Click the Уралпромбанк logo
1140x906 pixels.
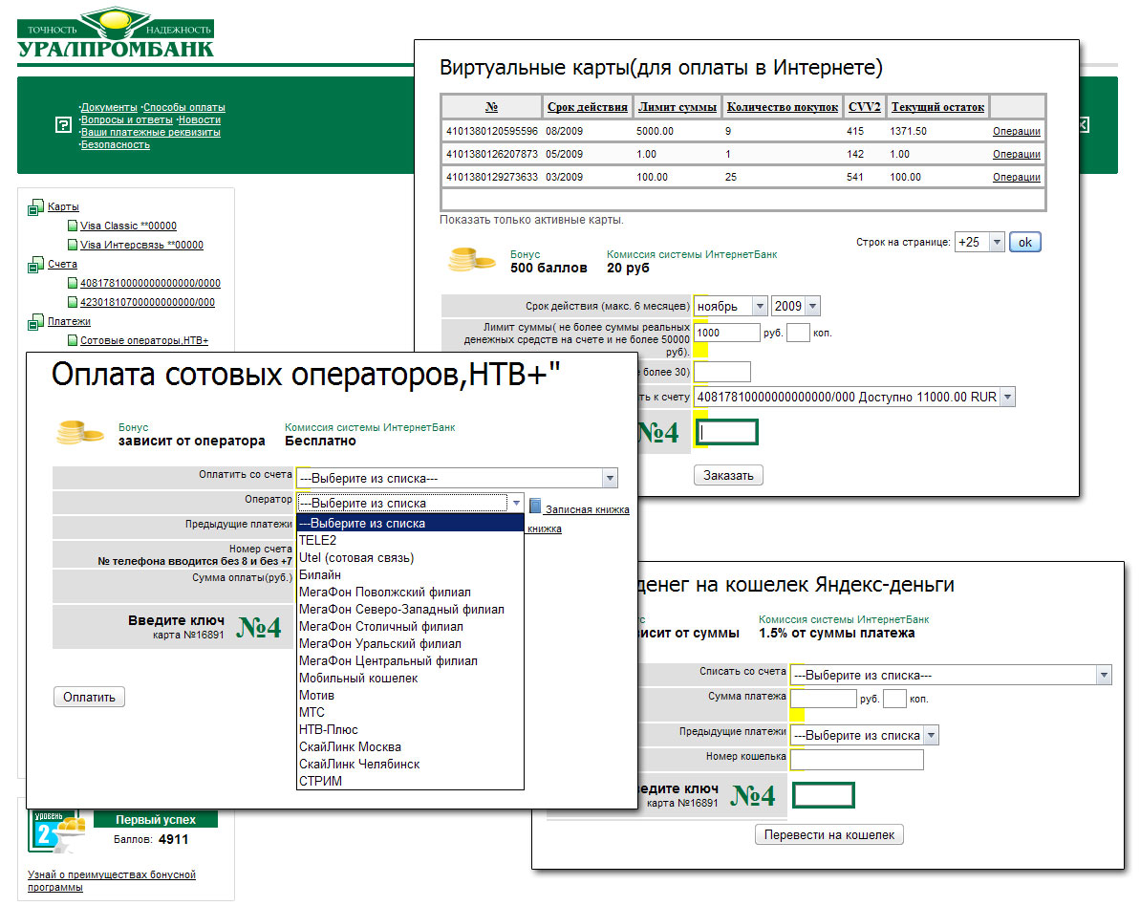pos(116,34)
